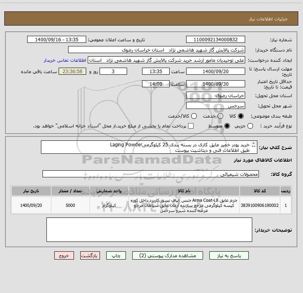Click the توضیحات خریدار text area
Viewport: 303px width, 293px height.
coord(149,230)
